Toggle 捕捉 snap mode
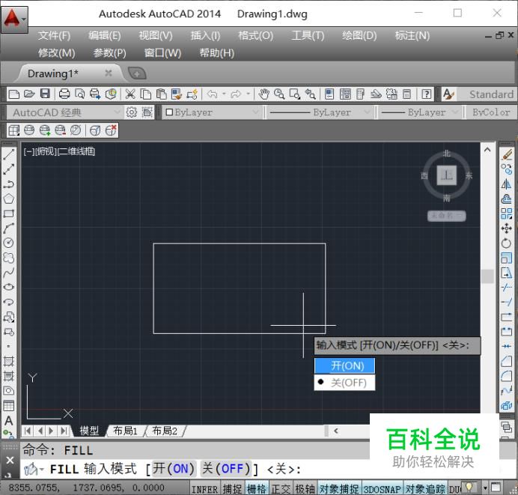The width and height of the screenshot is (518, 495). click(232, 489)
